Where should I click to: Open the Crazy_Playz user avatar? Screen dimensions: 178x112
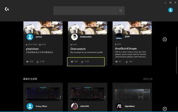click(30, 106)
